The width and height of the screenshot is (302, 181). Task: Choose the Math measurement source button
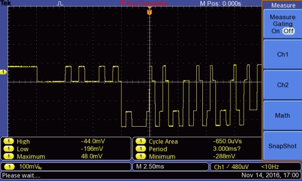tap(282, 116)
